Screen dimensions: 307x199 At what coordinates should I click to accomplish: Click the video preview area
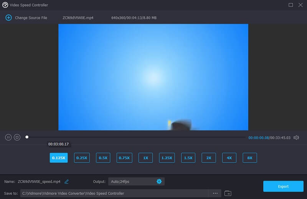point(153,77)
